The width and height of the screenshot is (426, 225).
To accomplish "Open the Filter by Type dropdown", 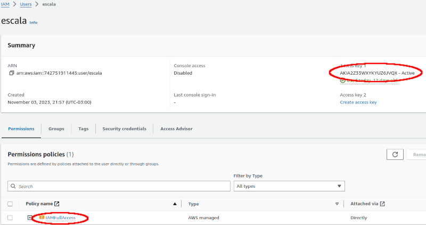I will 289,186.
